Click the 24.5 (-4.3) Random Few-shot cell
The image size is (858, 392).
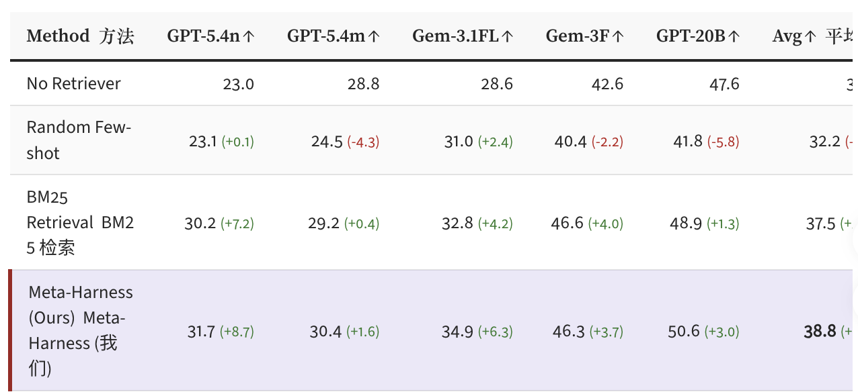pos(345,141)
